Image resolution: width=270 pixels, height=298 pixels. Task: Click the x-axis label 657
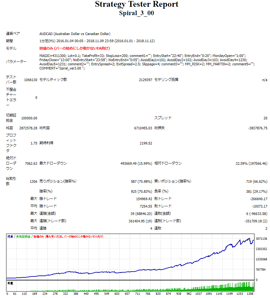tap(127, 293)
